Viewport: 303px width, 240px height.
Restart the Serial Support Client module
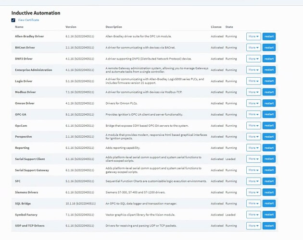[x=269, y=159]
